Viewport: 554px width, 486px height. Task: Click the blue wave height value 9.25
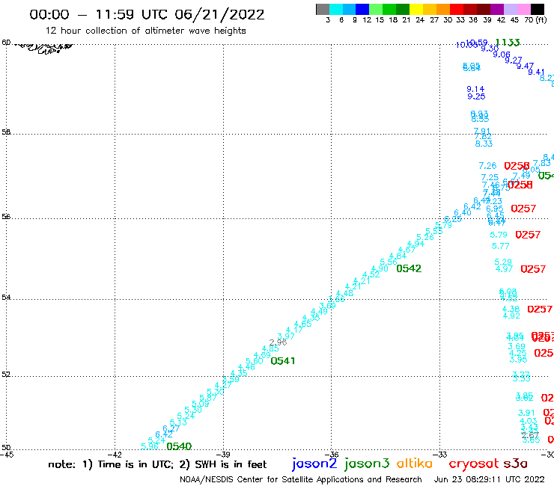click(x=476, y=96)
